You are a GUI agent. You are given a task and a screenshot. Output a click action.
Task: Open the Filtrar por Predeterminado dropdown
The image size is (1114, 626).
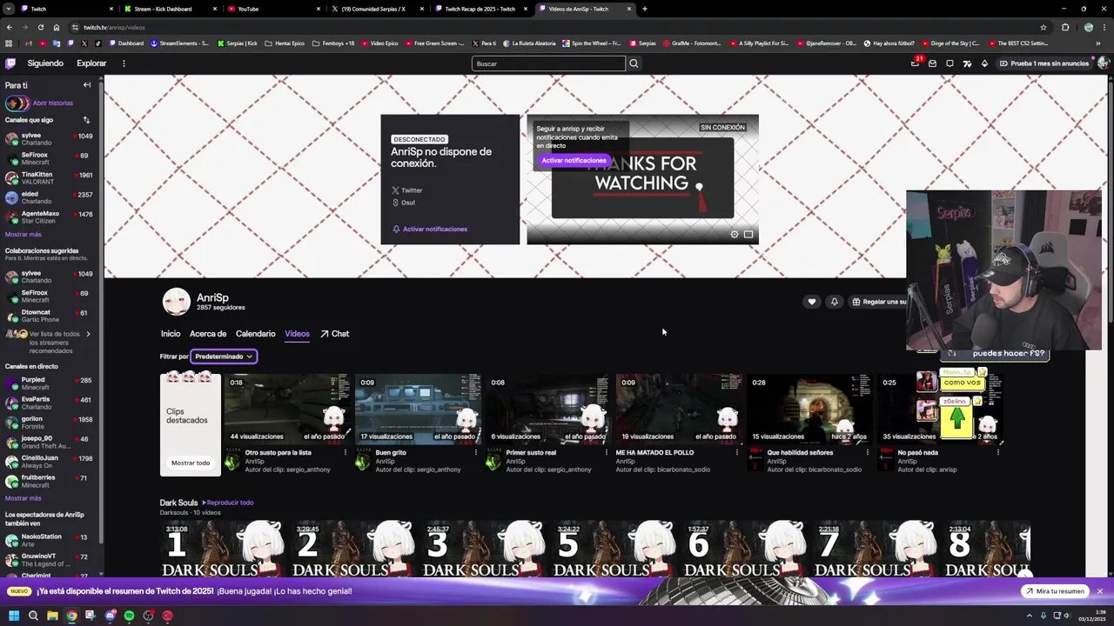(x=224, y=356)
